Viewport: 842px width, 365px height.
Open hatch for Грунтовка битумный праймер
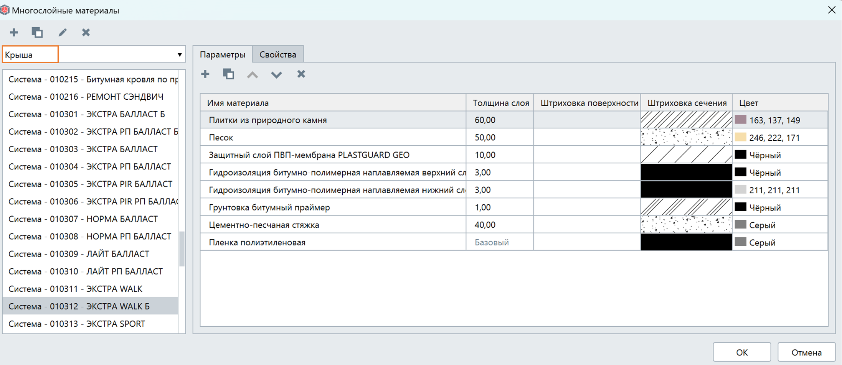tap(686, 207)
